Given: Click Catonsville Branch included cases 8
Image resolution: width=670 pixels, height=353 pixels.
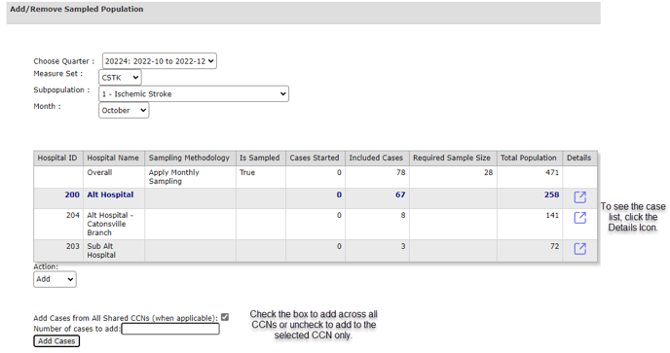Looking at the screenshot, I should [x=403, y=215].
